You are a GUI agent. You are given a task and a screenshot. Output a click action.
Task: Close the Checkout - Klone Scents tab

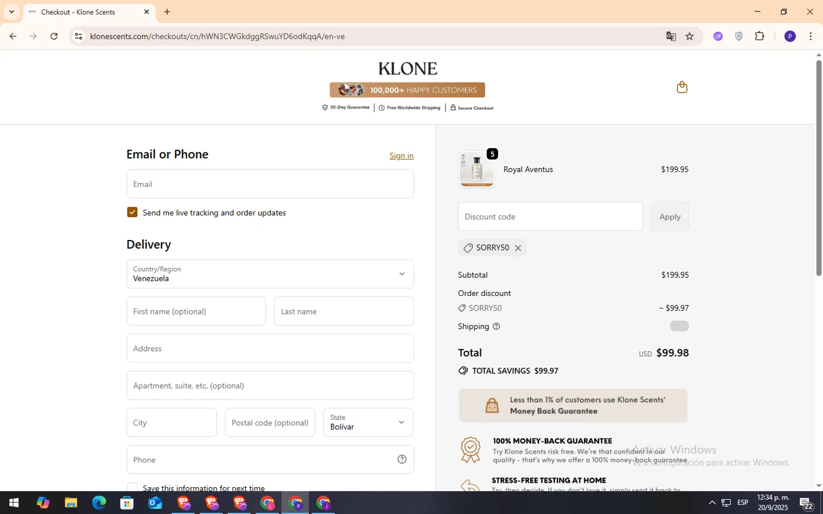point(146,12)
